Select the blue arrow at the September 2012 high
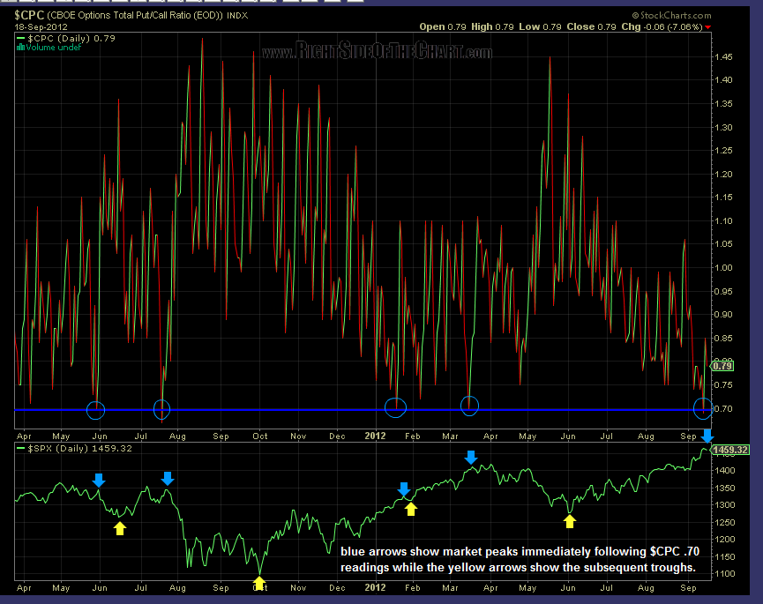 707,435
